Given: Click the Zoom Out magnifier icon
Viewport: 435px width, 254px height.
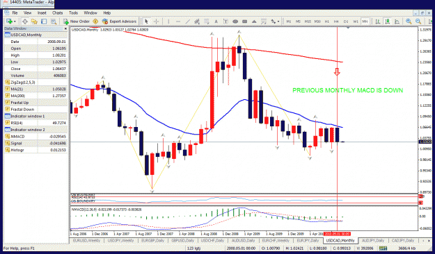Looking at the screenshot, I should click(x=418, y=22).
